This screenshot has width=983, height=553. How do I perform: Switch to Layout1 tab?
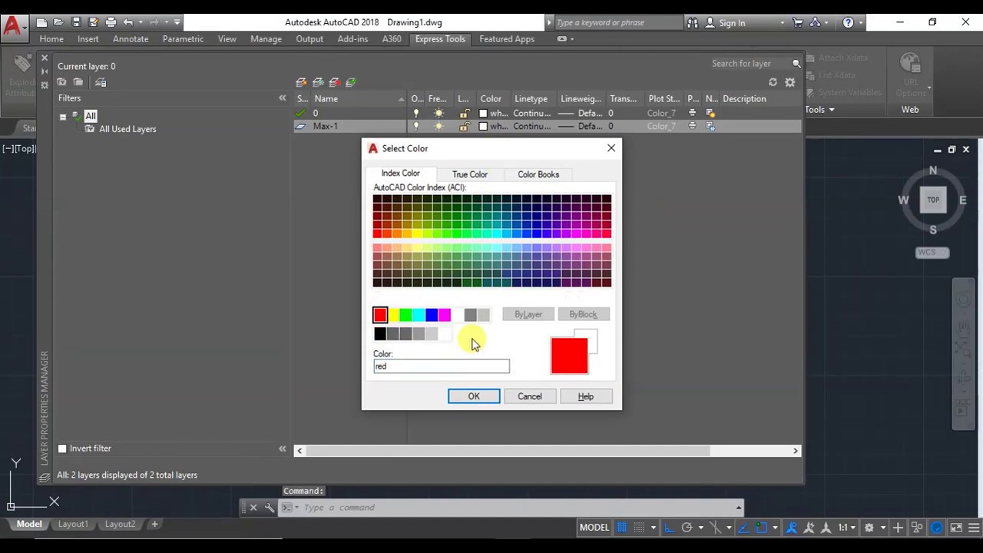[73, 524]
